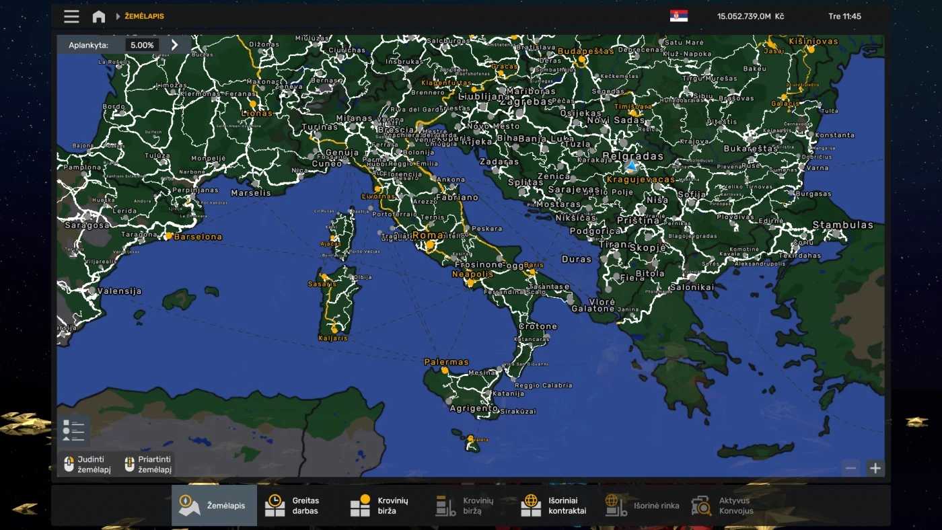The width and height of the screenshot is (942, 530).
Task: Click the home icon in header
Action: click(99, 17)
